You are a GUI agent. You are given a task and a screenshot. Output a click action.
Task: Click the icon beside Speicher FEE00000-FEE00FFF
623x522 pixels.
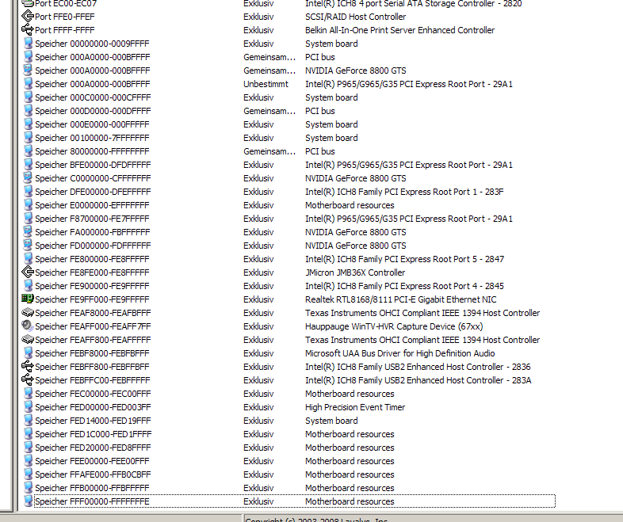[x=29, y=461]
